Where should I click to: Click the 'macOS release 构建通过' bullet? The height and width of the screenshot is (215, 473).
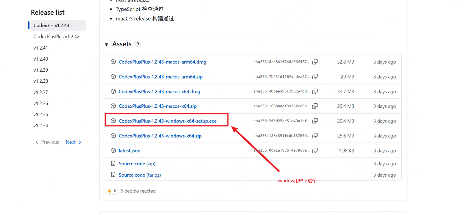pyautogui.click(x=145, y=18)
